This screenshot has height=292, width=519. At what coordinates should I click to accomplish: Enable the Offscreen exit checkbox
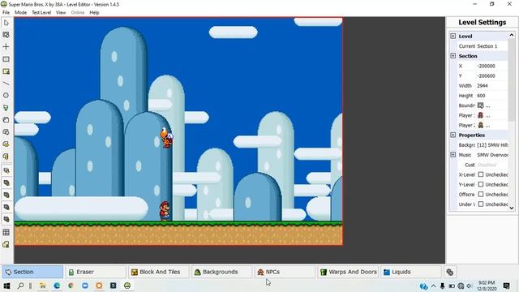(481, 195)
